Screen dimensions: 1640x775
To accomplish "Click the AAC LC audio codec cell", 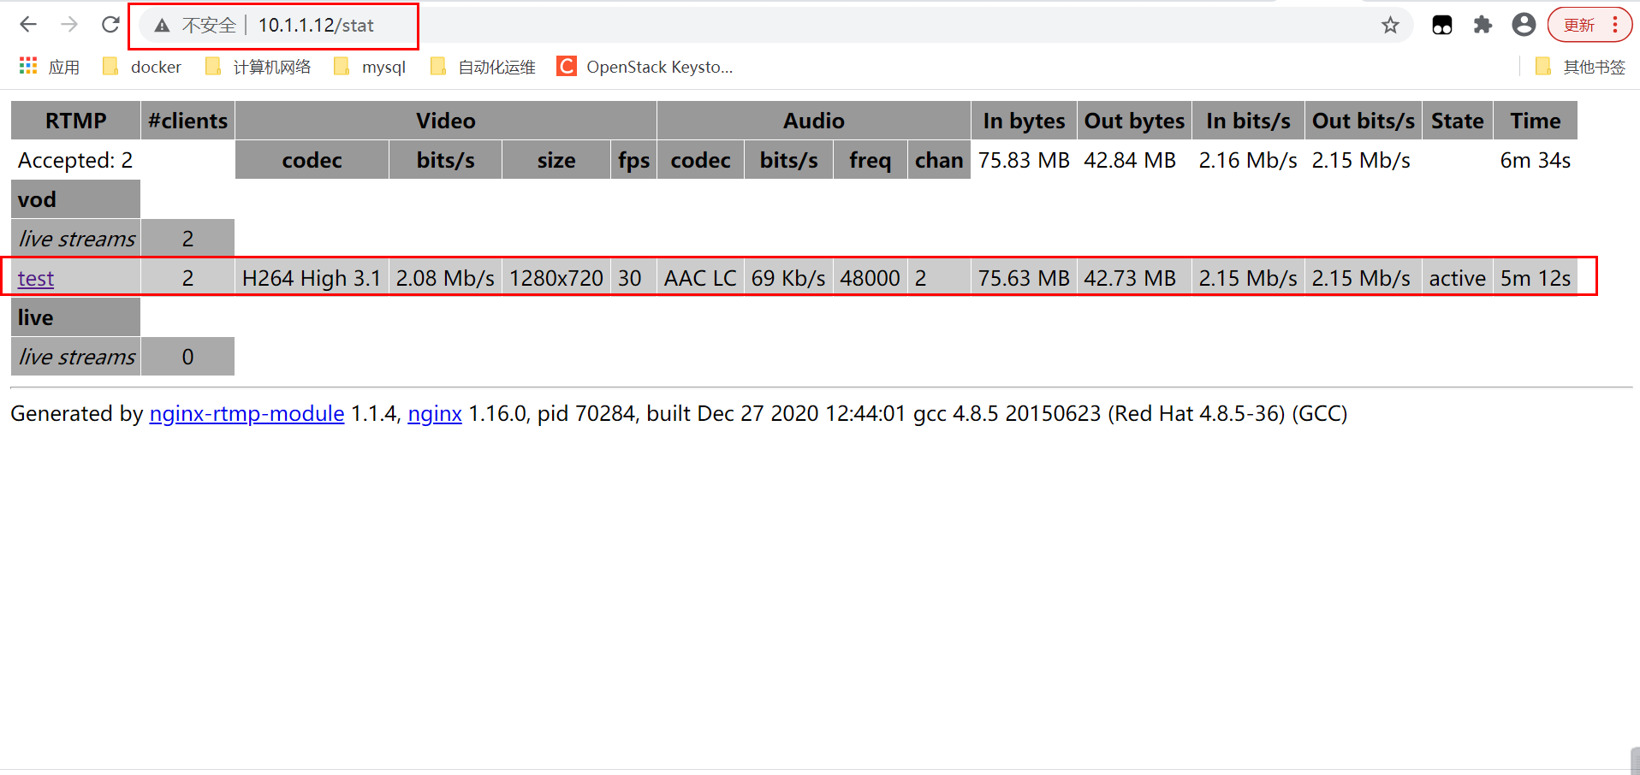I will pyautogui.click(x=700, y=278).
